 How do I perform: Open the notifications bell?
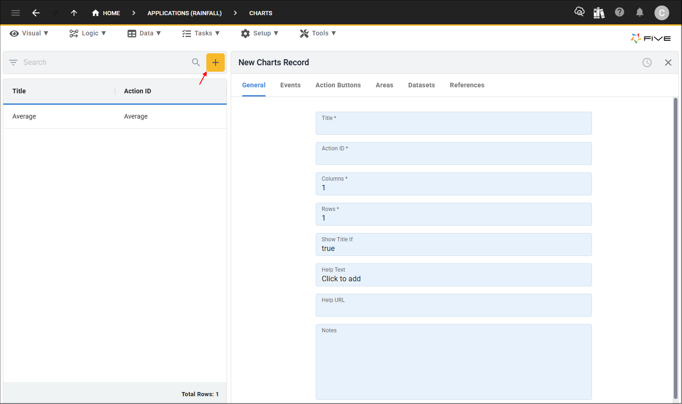click(639, 12)
